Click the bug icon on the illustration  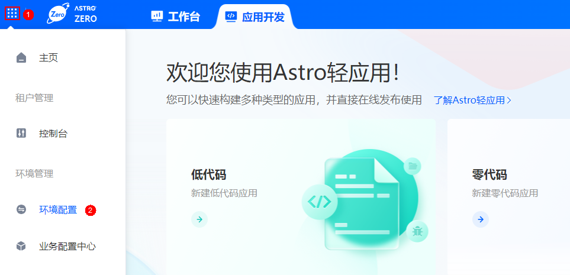[x=417, y=231]
